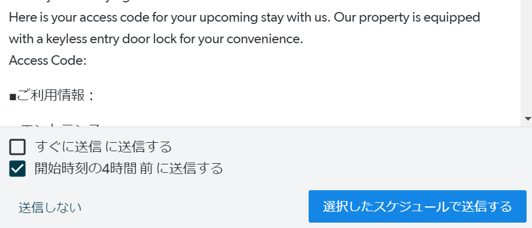Choose 送信しない to skip sending
The width and height of the screenshot is (532, 228).
(x=50, y=208)
